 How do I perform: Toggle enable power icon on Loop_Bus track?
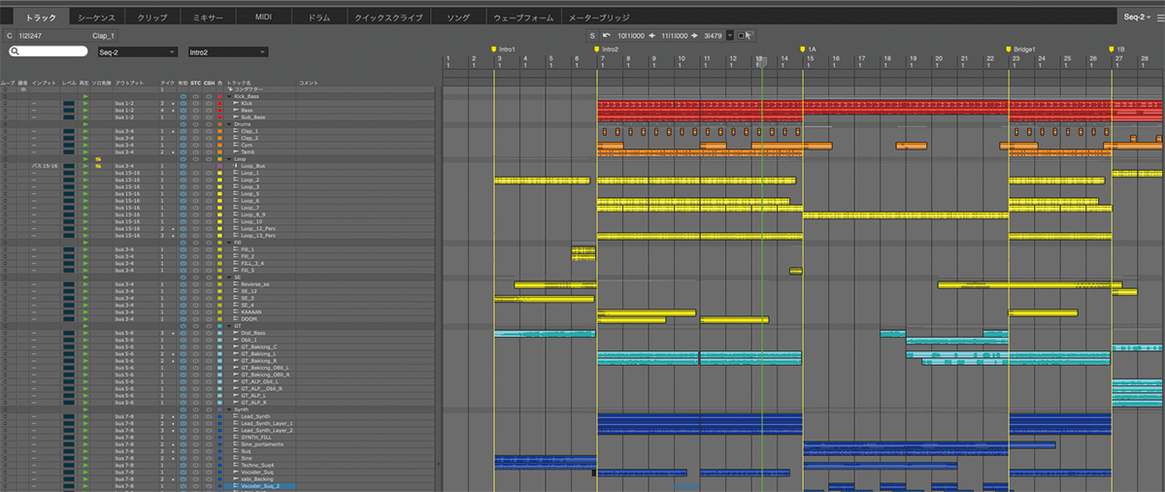click(x=183, y=166)
